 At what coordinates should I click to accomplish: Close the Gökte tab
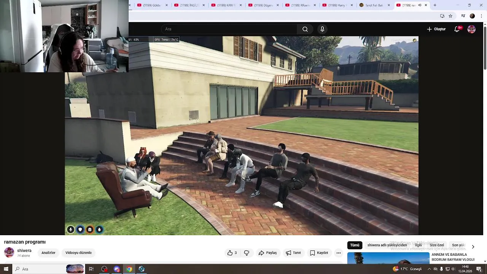[166, 5]
